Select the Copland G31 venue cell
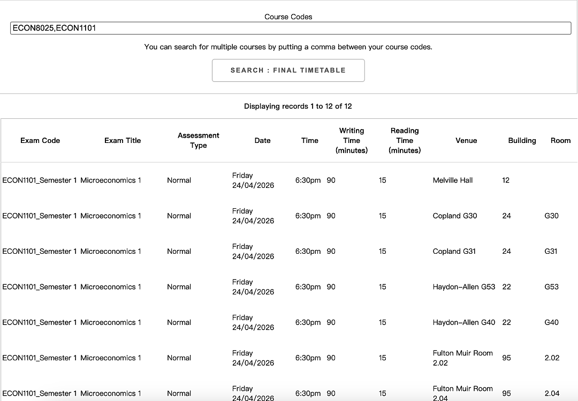578x401 pixels. click(x=454, y=251)
